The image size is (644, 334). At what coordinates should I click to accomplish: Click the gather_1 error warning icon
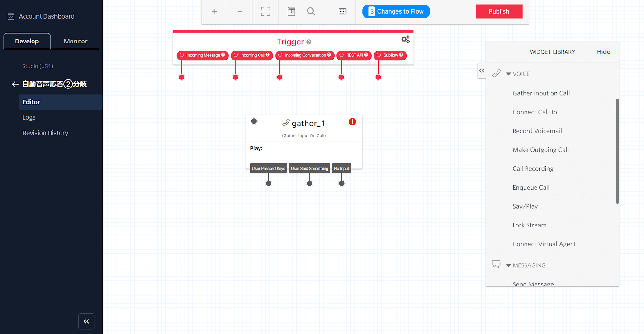[x=353, y=122]
